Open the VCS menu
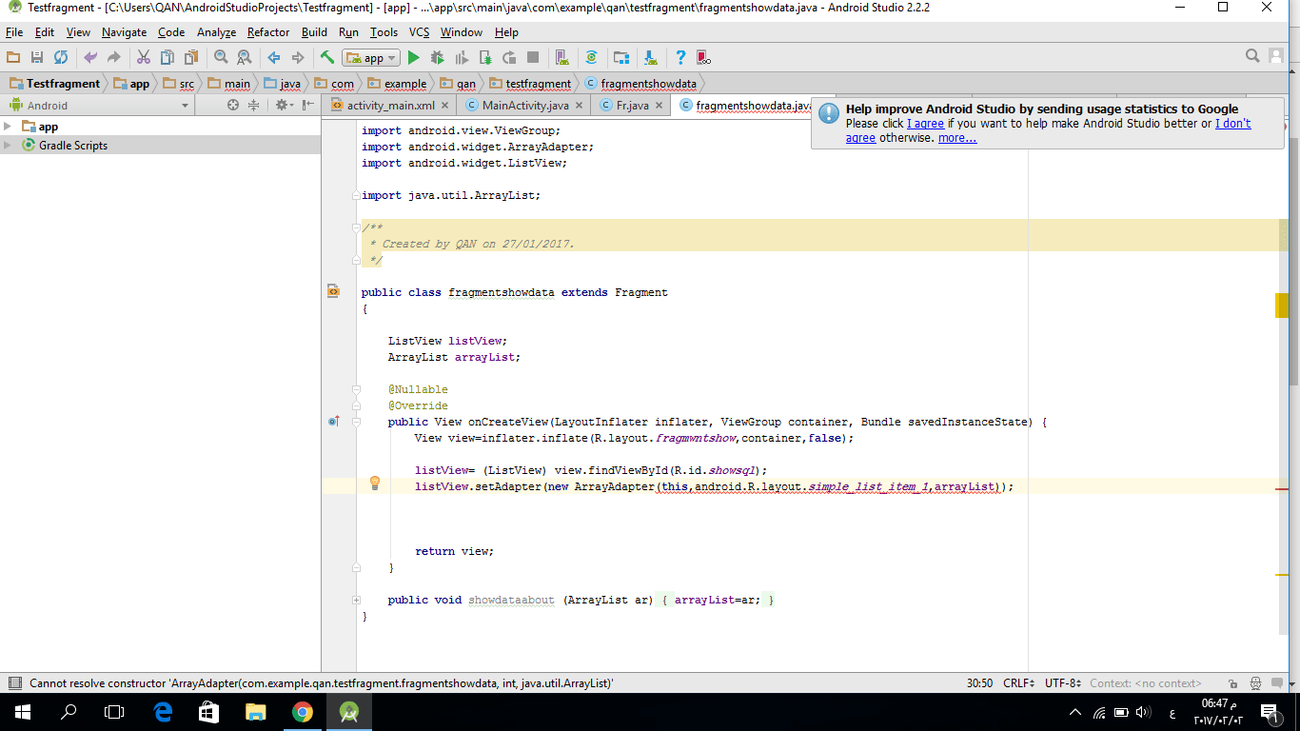 click(418, 31)
